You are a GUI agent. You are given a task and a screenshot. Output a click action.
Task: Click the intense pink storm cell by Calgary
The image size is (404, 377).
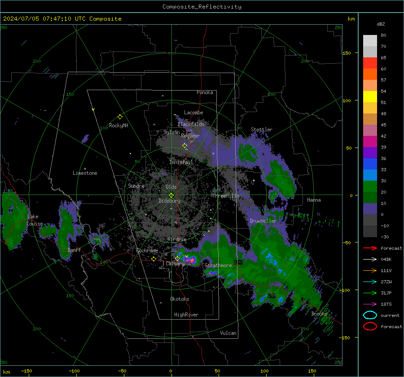coord(190,260)
